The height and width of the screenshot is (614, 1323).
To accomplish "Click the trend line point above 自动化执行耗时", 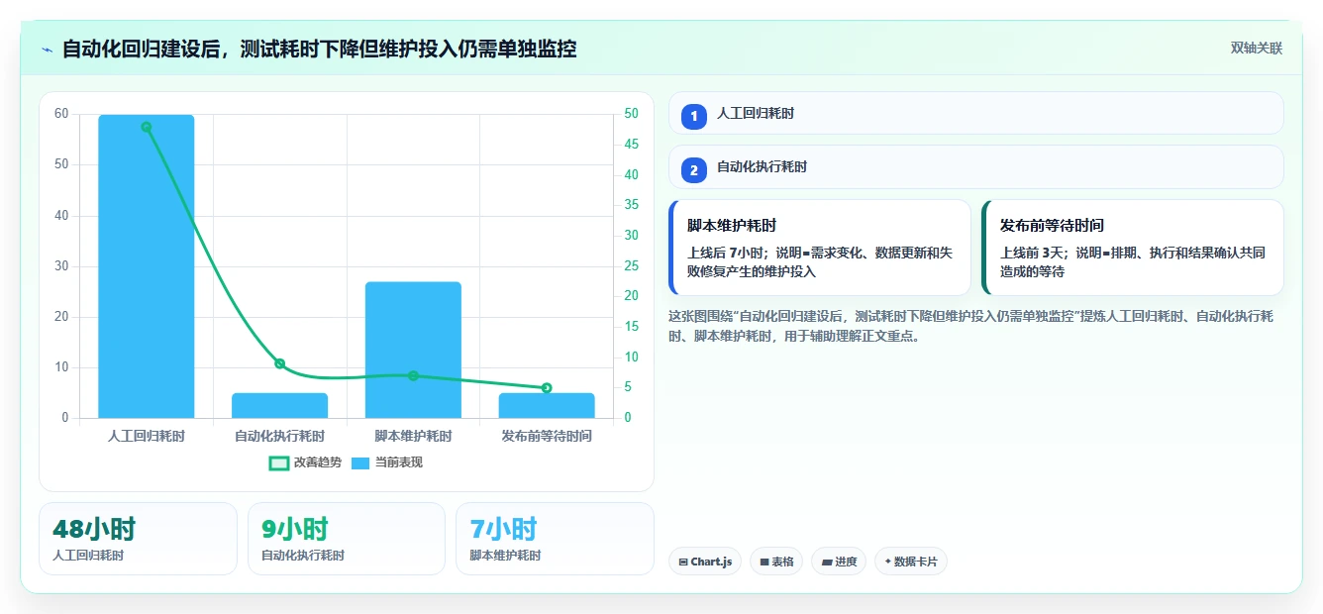I will pyautogui.click(x=279, y=363).
